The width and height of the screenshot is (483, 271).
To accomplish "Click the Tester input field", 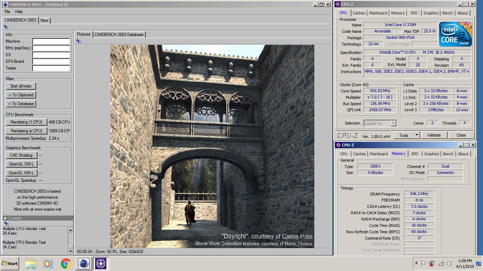I will click(x=51, y=68).
